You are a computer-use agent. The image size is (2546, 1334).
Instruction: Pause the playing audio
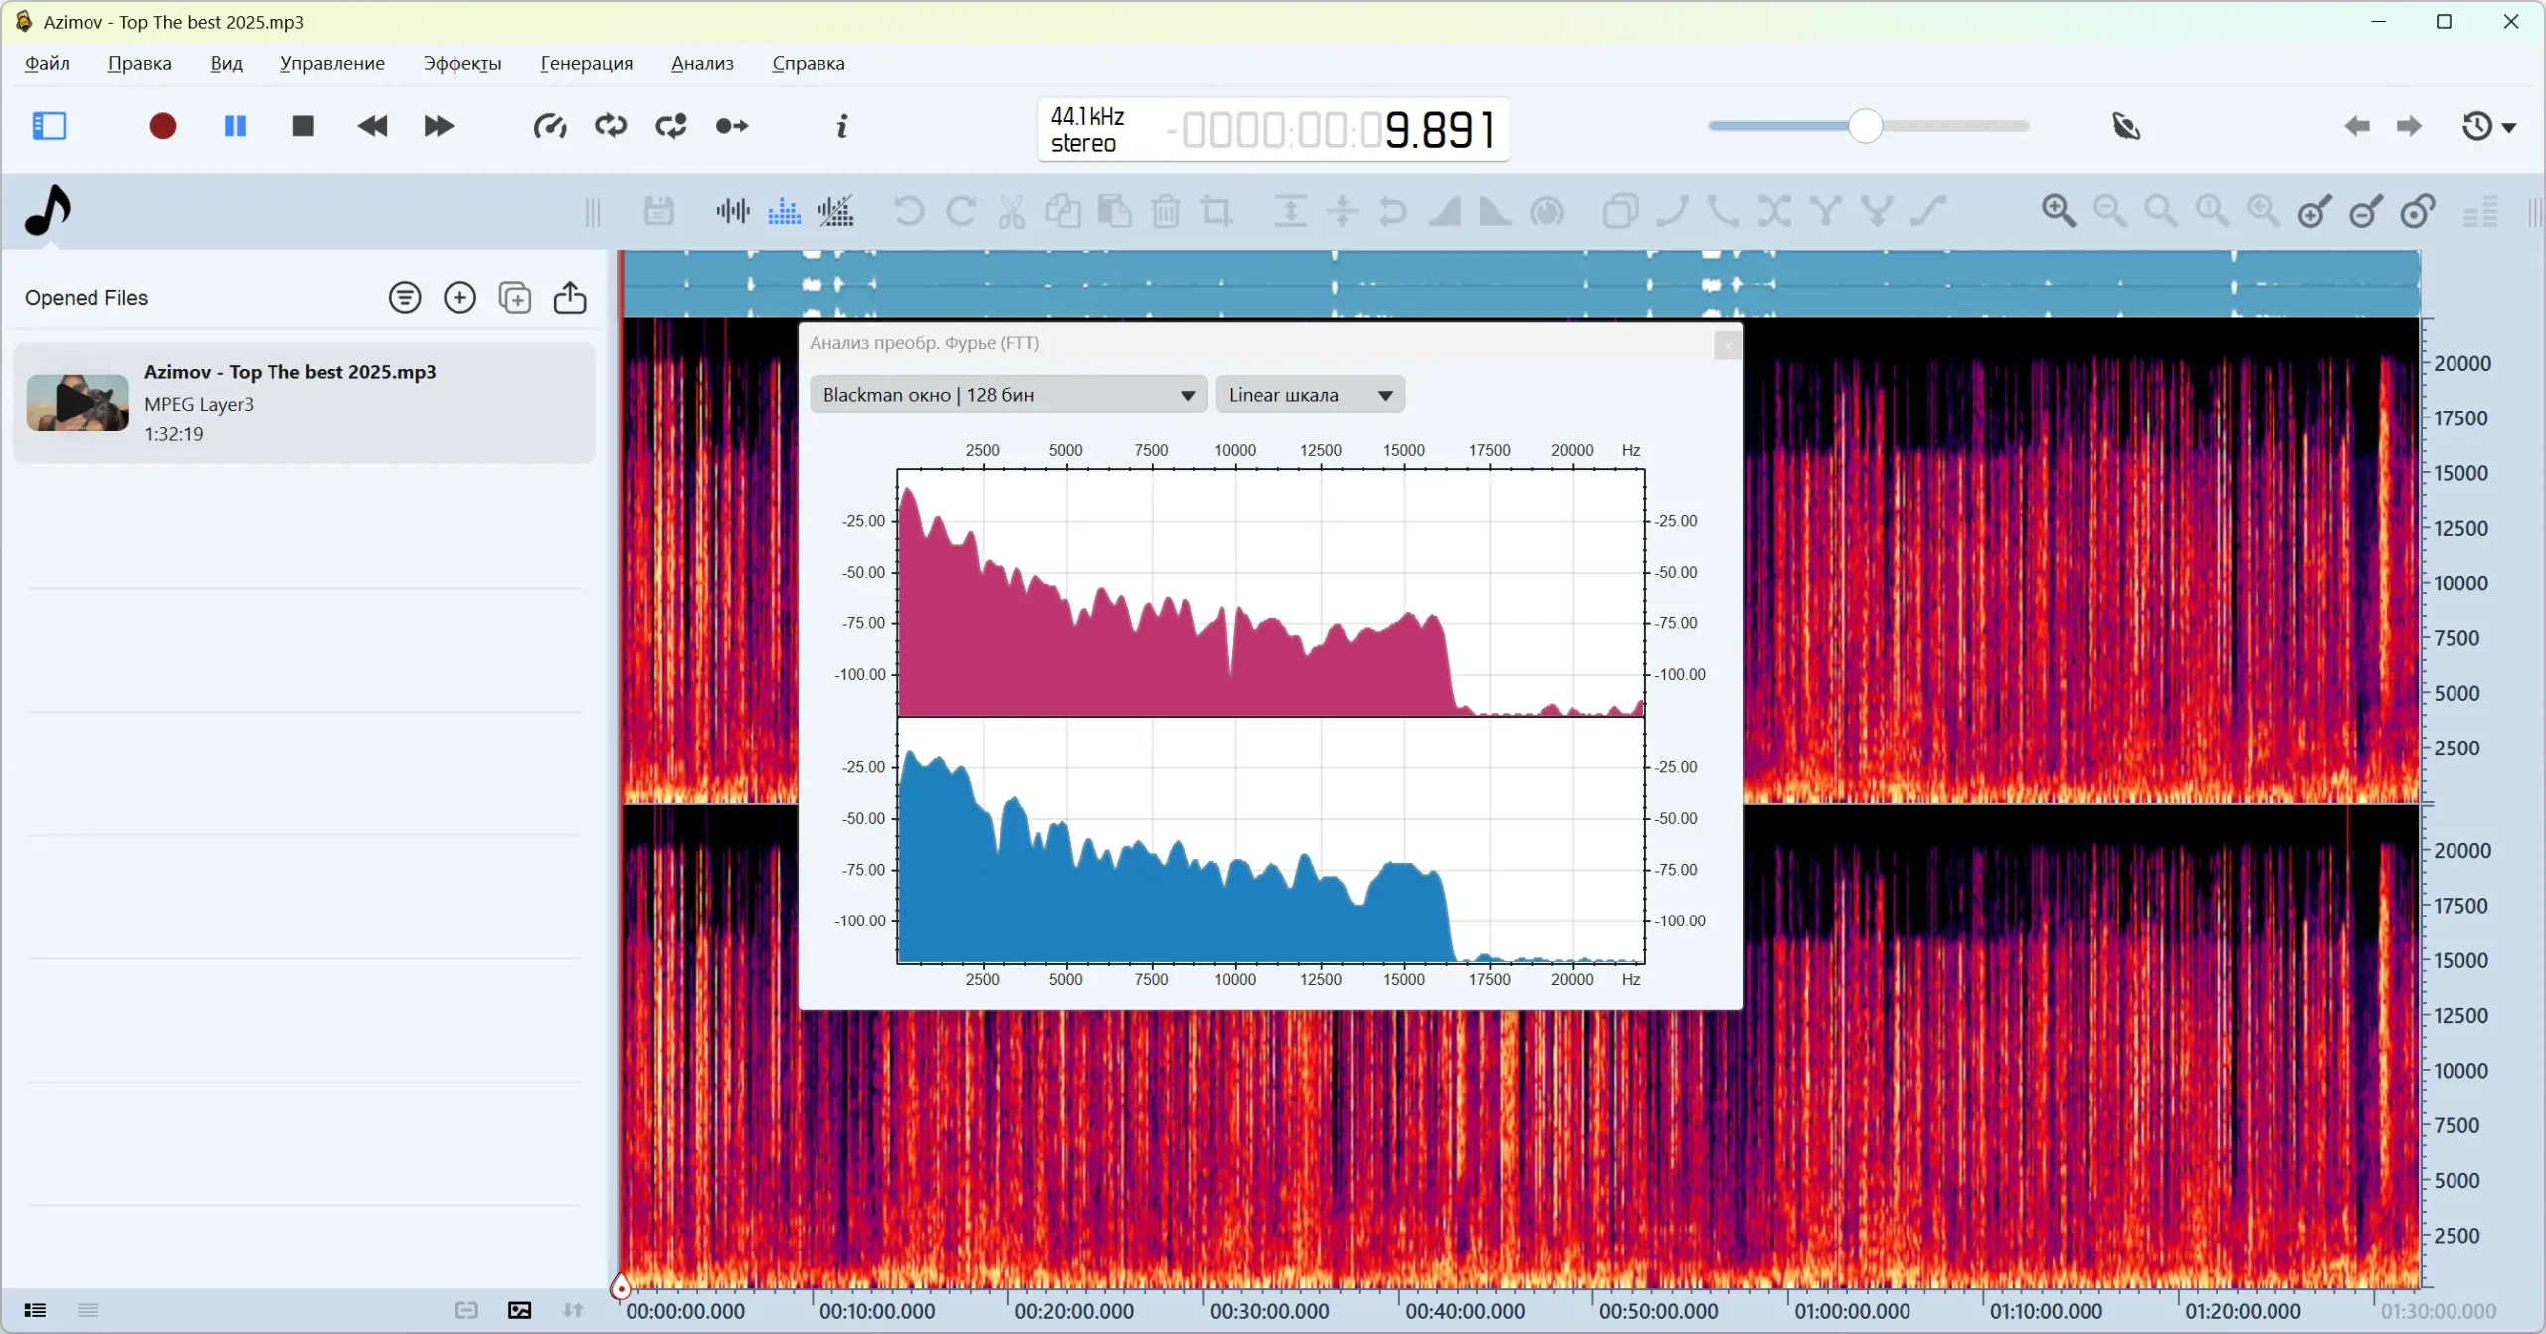tap(235, 126)
